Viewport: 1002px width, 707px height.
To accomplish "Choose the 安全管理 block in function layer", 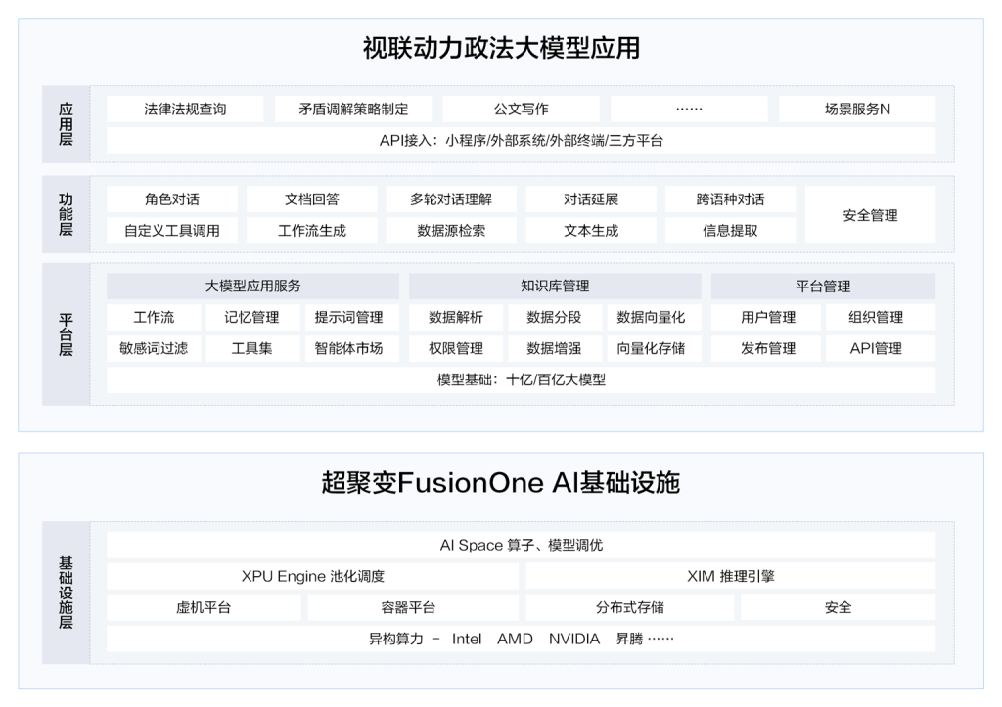I will pos(870,215).
